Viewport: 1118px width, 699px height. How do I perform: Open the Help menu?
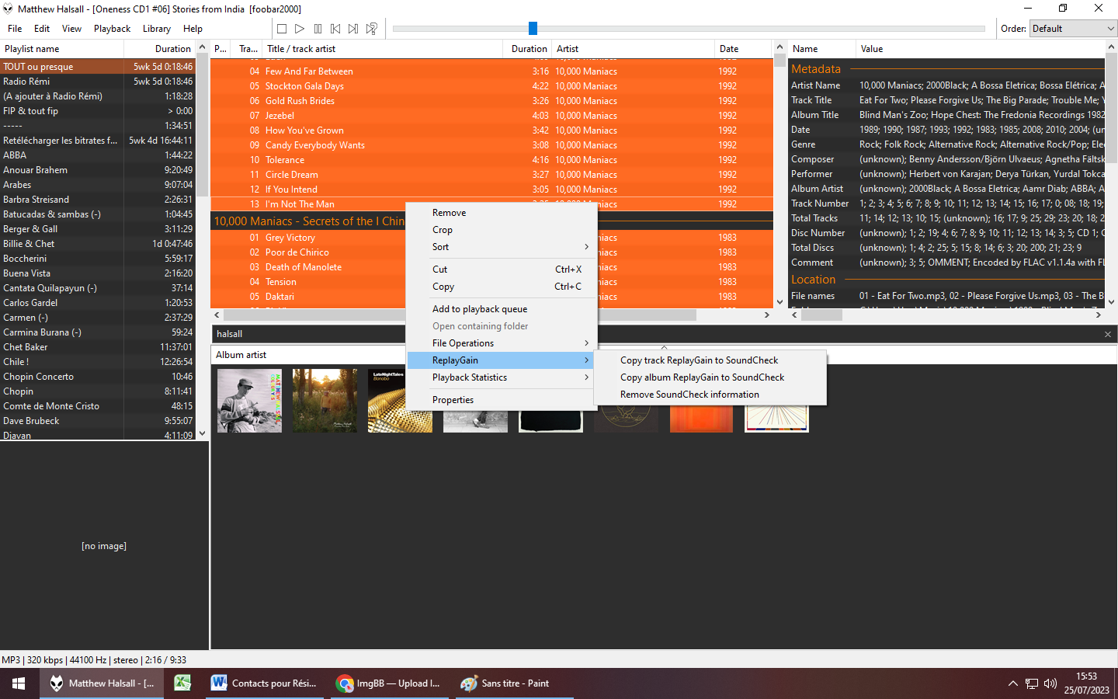[193, 29]
